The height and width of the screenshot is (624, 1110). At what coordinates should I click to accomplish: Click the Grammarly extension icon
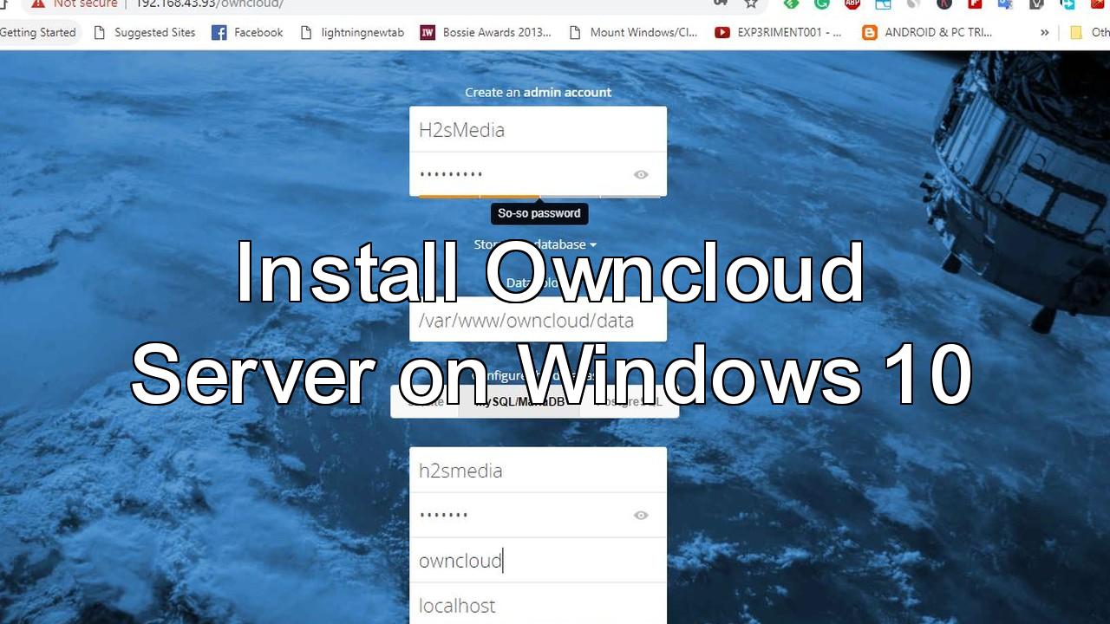pos(821,3)
